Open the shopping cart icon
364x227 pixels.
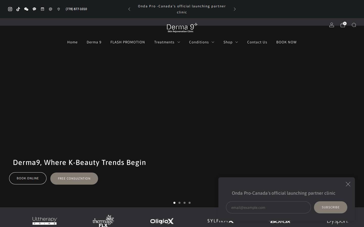(x=343, y=25)
